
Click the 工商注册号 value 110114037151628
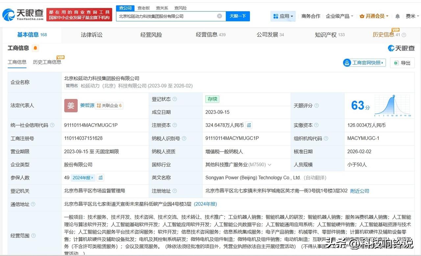point(83,138)
